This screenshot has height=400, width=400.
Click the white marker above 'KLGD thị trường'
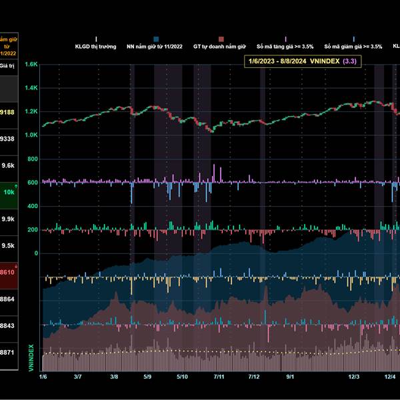tap(96, 39)
